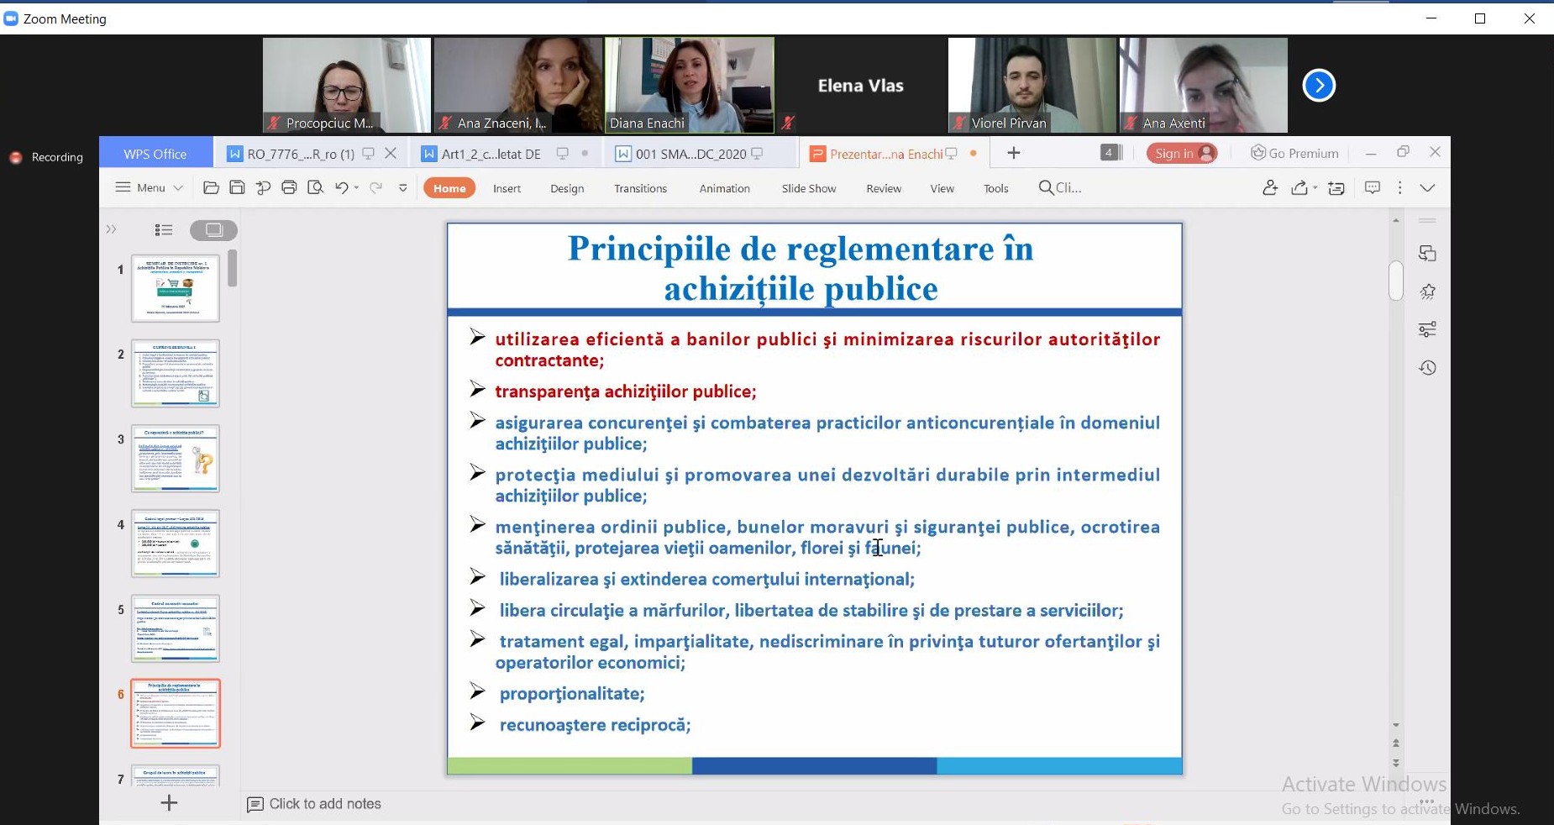Open the document tab count indicator 4
Screen dimensions: 1554x825
click(x=1110, y=152)
